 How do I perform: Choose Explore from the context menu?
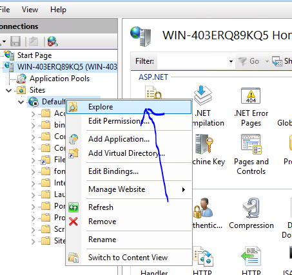[129, 107]
